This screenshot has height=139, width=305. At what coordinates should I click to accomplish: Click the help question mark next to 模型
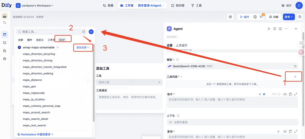(177, 60)
